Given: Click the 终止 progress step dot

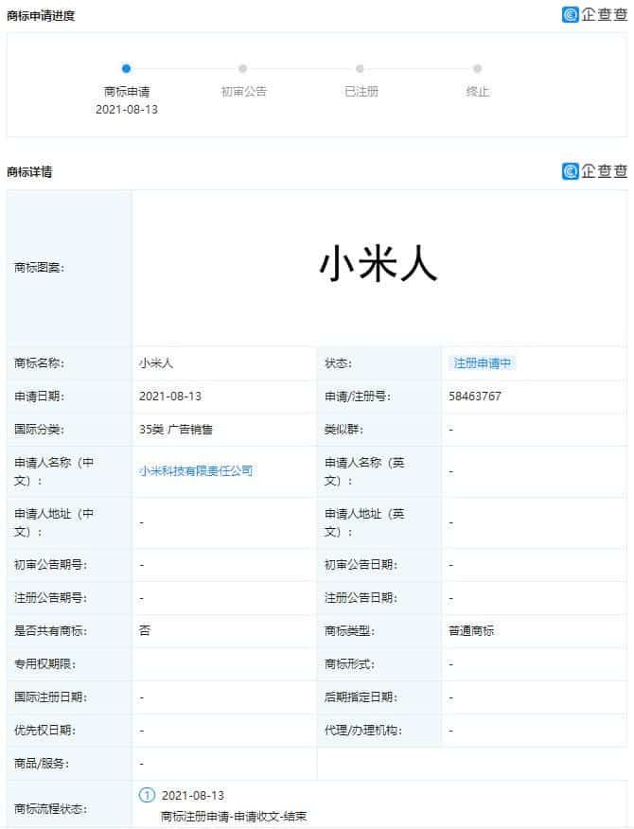Looking at the screenshot, I should tap(477, 68).
